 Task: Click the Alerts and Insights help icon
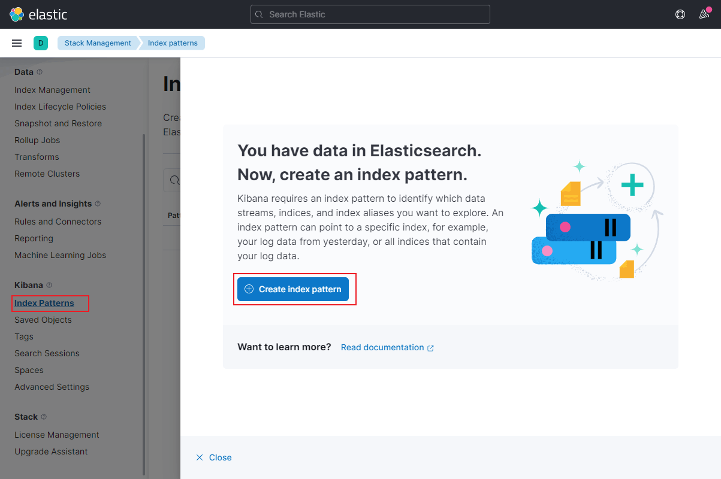click(98, 204)
